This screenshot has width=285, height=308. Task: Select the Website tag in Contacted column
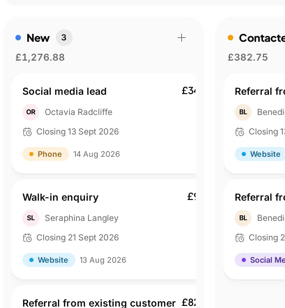(260, 154)
